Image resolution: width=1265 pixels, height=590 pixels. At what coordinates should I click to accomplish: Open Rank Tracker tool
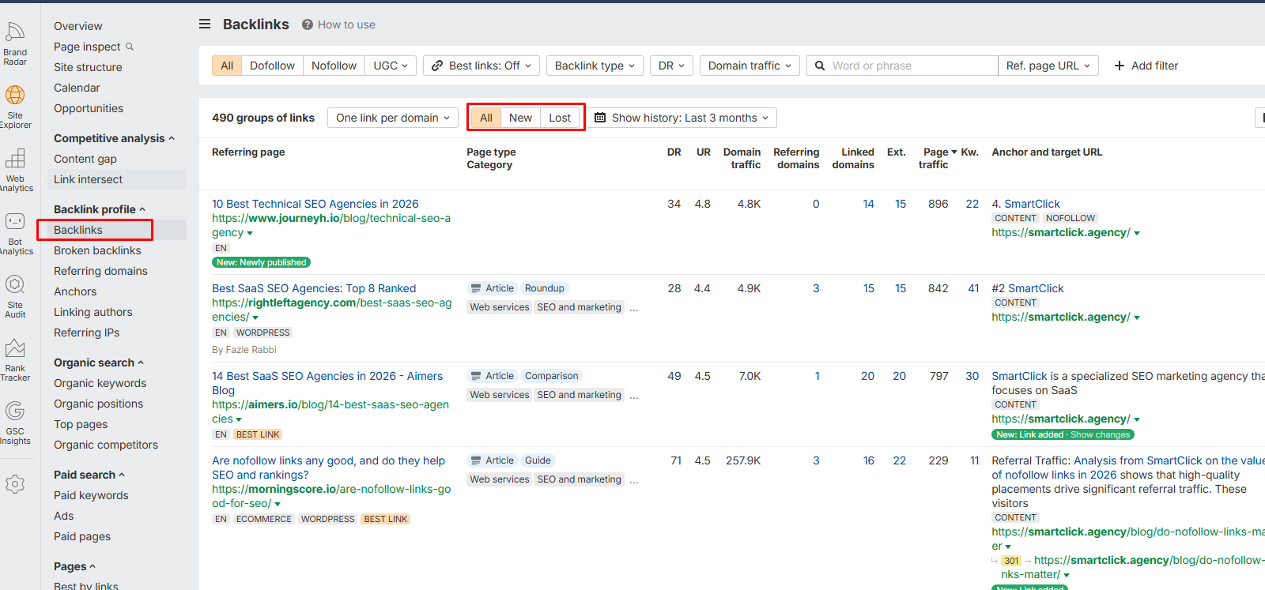(15, 359)
